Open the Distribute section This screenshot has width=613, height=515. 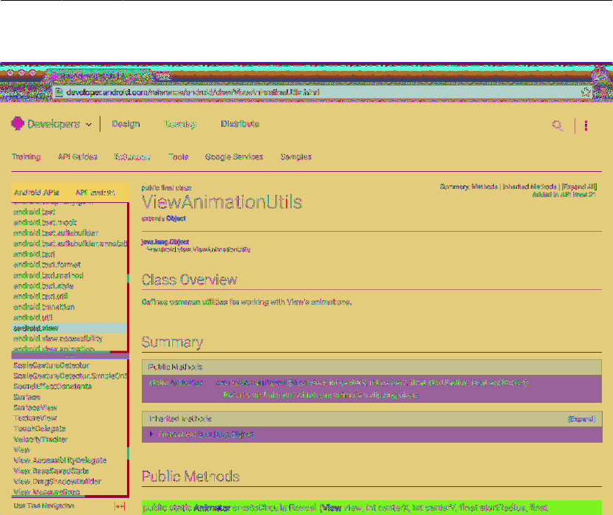click(x=240, y=124)
